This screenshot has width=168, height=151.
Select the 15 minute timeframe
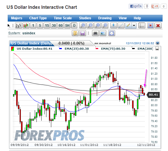pyautogui.click(x=47, y=26)
